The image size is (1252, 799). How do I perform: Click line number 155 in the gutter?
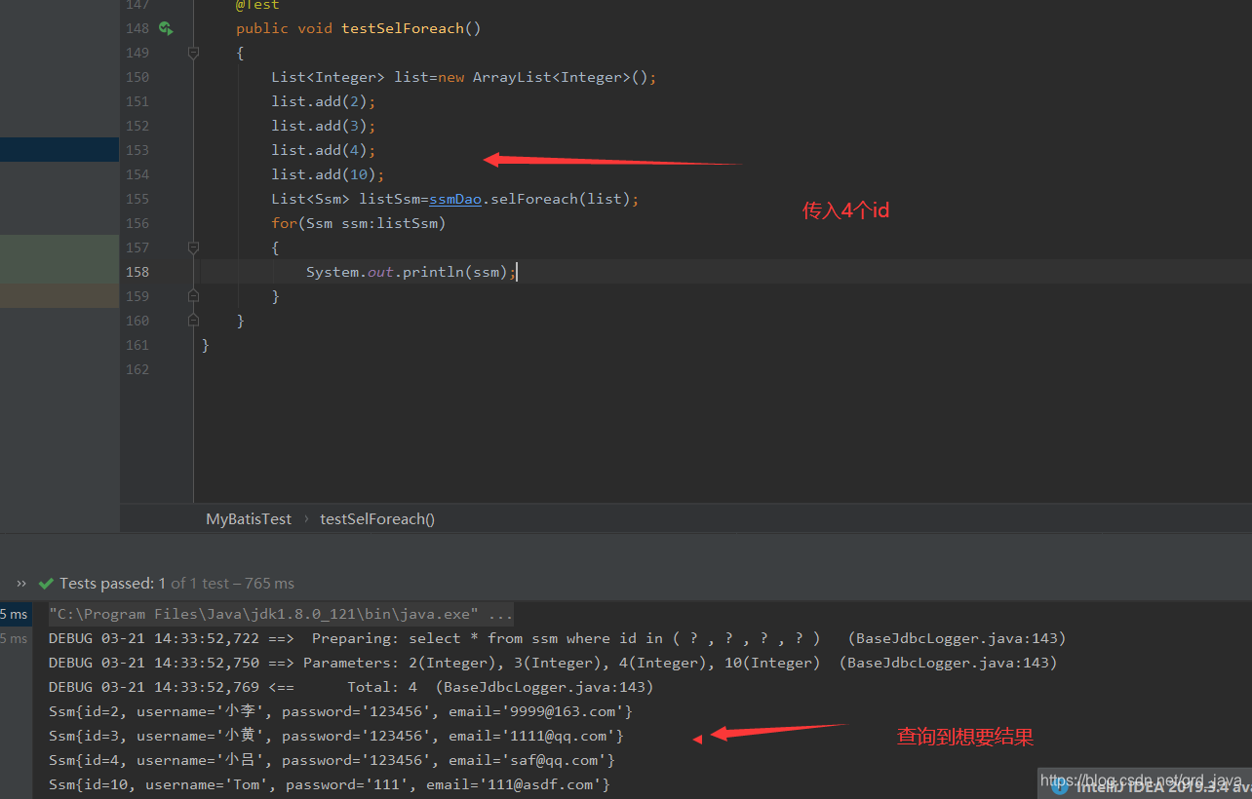point(137,199)
